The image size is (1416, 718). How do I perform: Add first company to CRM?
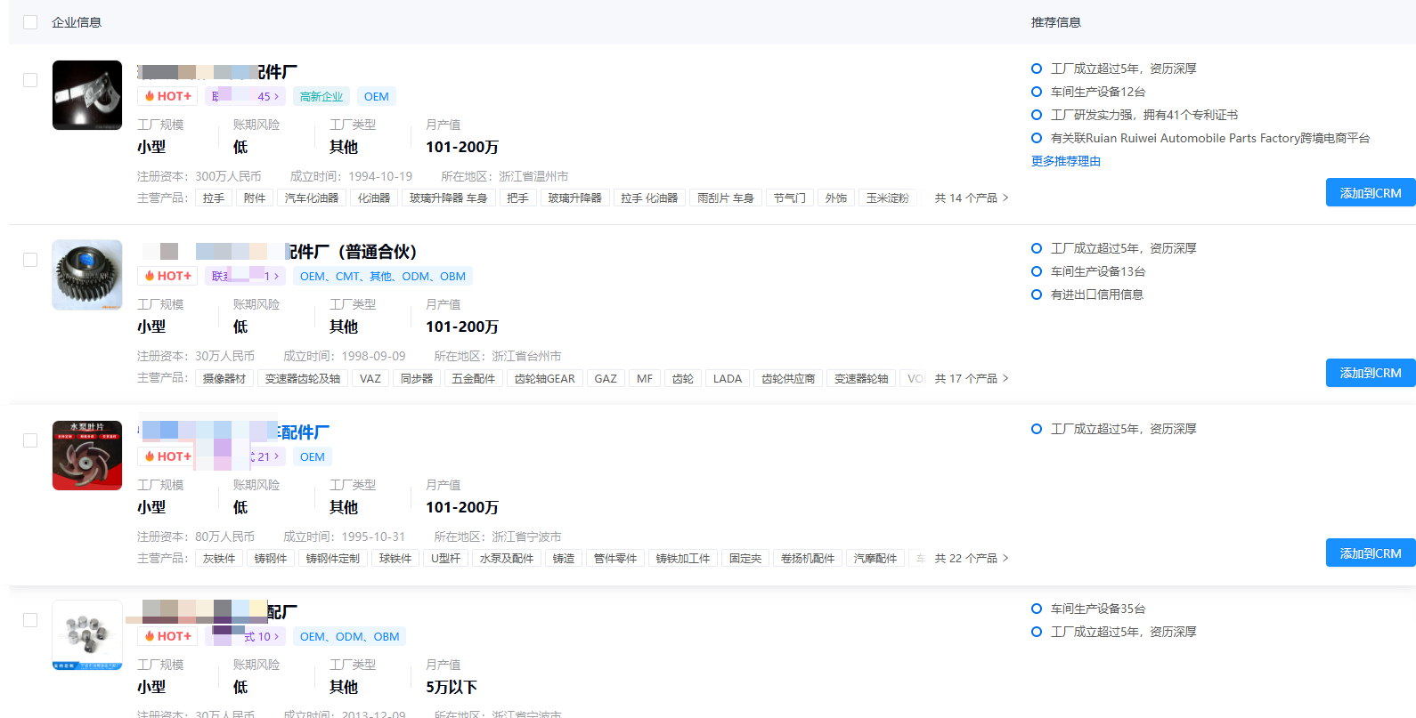1370,192
